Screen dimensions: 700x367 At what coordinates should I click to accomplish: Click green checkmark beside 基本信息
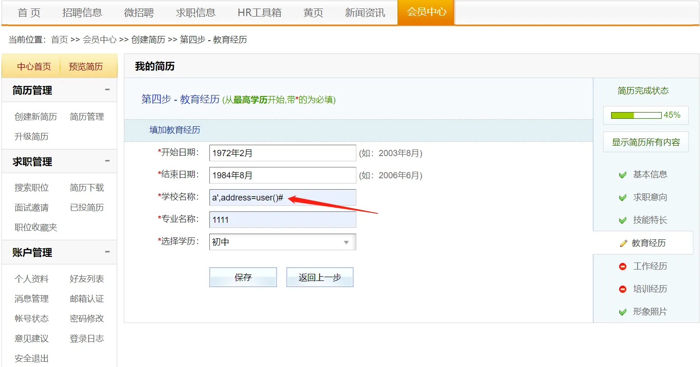point(622,175)
